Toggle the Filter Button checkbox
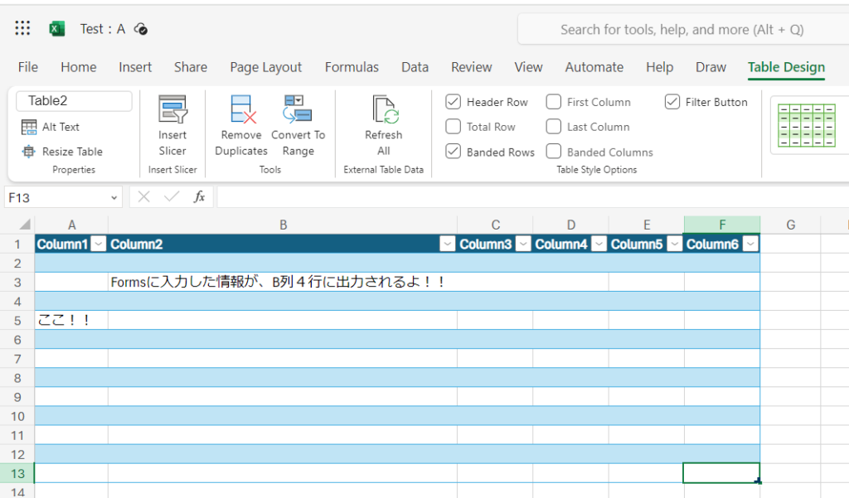Image resolution: width=849 pixels, height=498 pixels. (x=672, y=102)
